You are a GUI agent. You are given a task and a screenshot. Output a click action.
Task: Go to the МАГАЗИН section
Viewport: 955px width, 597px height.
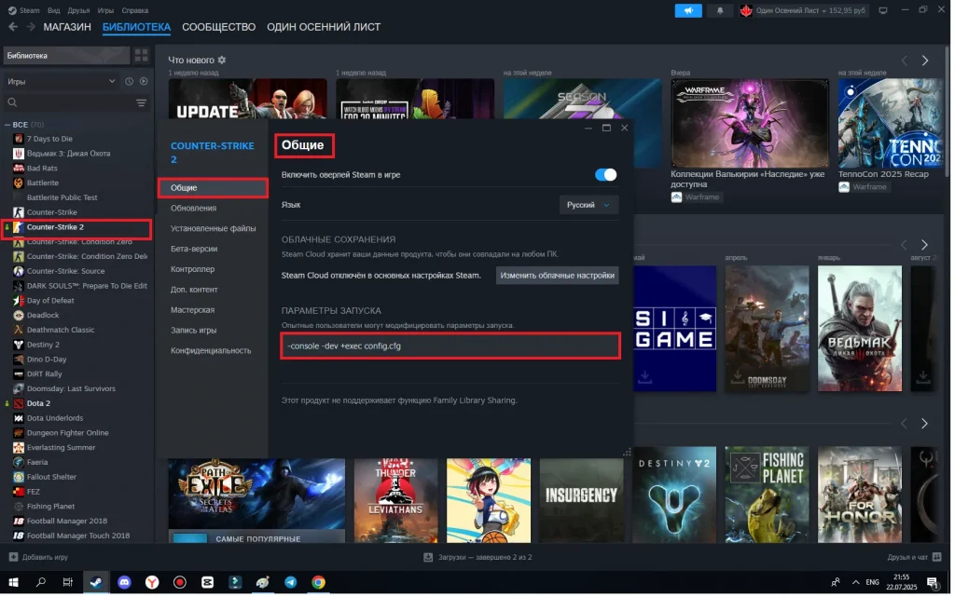click(x=67, y=27)
